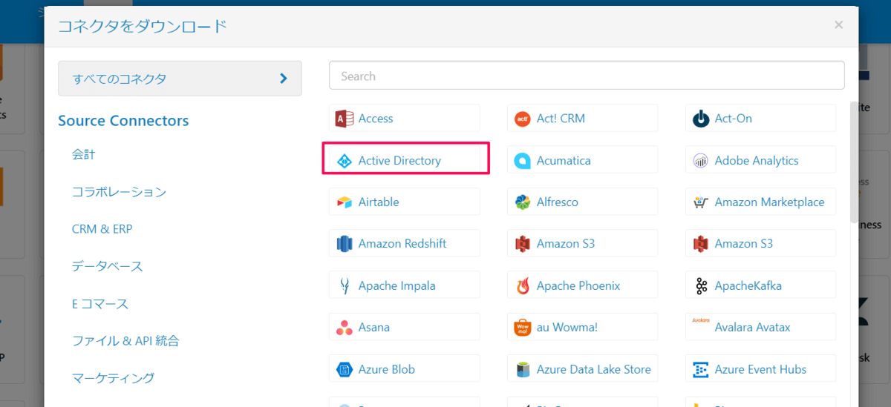Focus the Search input field

point(587,76)
